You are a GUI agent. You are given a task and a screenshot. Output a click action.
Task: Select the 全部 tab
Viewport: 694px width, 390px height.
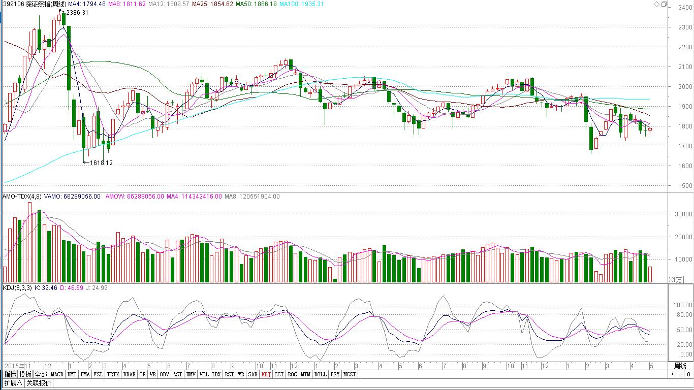(x=41, y=374)
